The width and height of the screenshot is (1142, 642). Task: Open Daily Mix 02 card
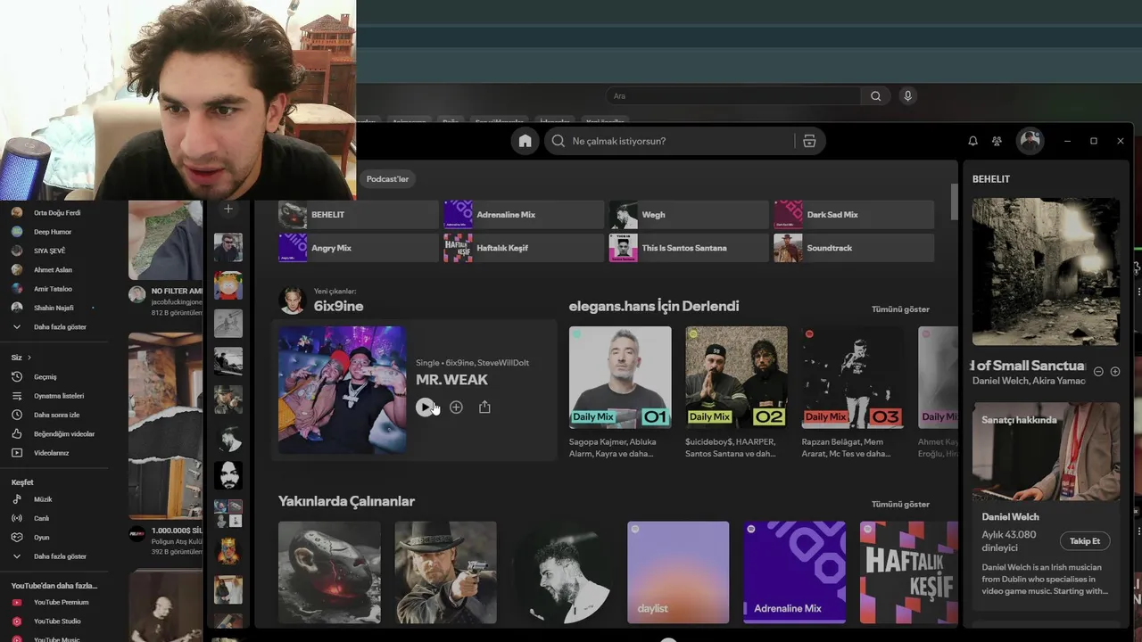click(736, 392)
